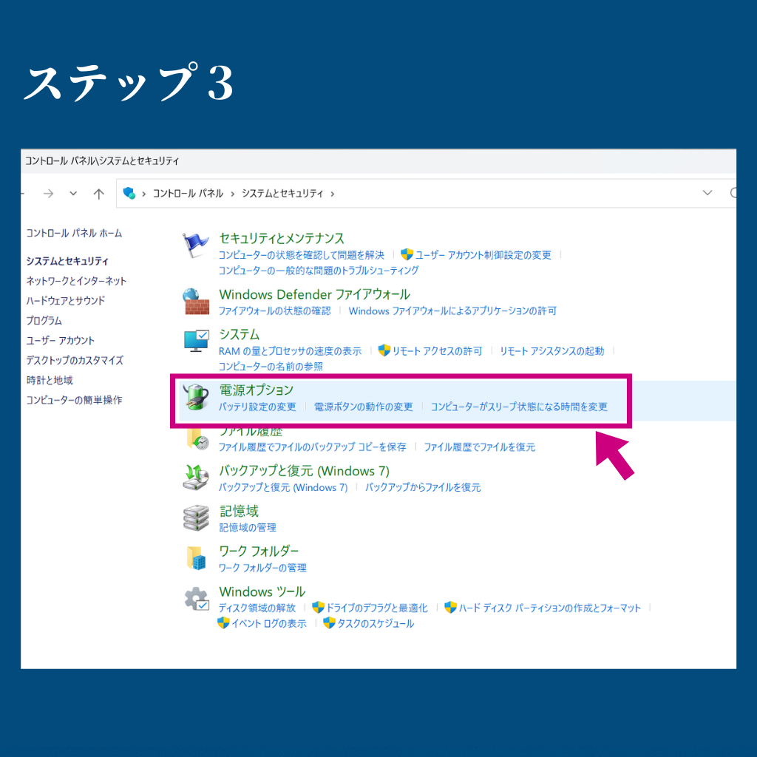757x757 pixels.
Task: Open 電源オプション heading link
Action: coord(257,390)
